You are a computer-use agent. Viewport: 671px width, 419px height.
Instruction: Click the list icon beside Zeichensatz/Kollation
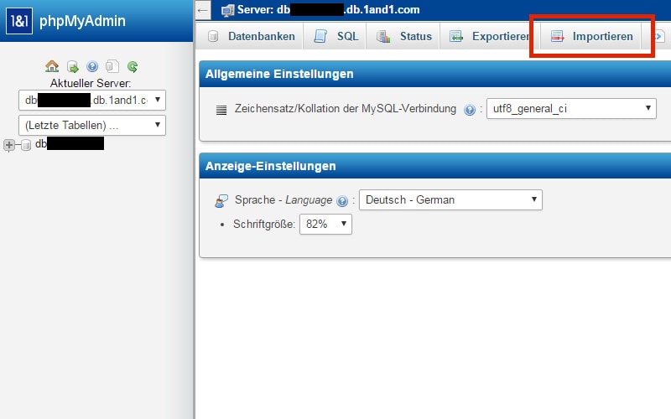coord(221,110)
